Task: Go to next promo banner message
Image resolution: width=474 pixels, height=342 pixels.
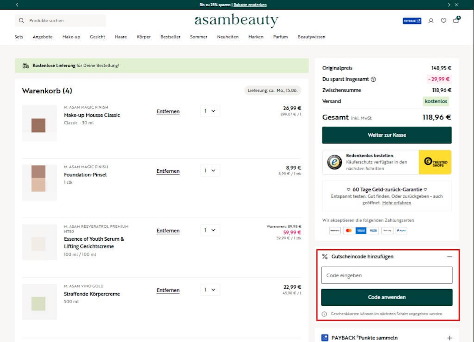Action: 449,5
